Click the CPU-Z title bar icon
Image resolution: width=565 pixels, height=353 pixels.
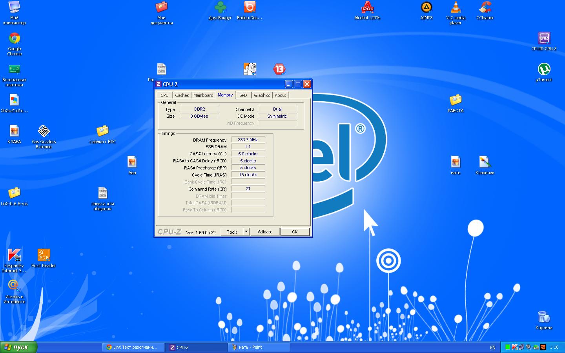click(x=159, y=84)
